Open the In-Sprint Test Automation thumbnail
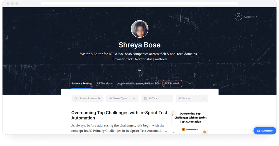Viewport: 279px width, 146px height. [190, 122]
